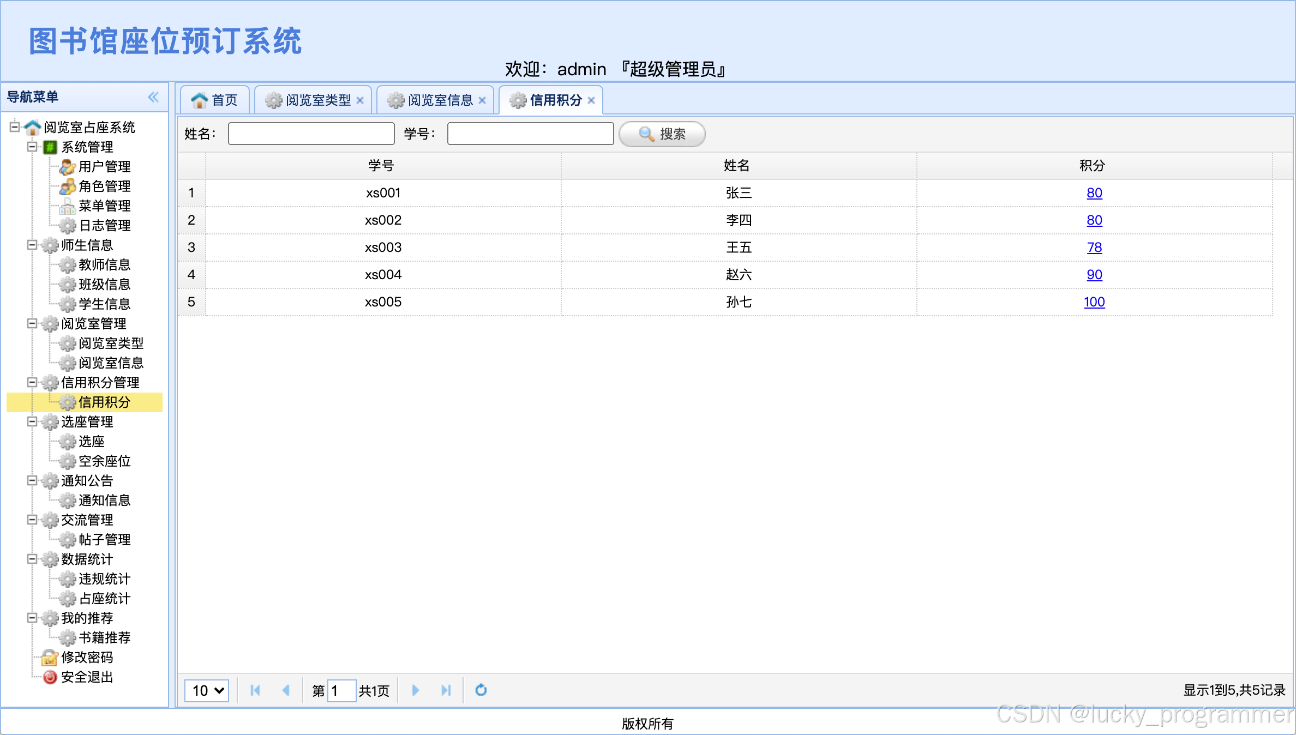Open page size dropdown showing 10
The height and width of the screenshot is (735, 1296).
[207, 691]
